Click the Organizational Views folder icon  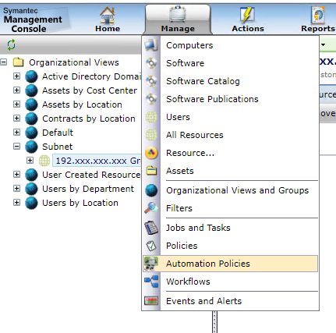pos(19,62)
